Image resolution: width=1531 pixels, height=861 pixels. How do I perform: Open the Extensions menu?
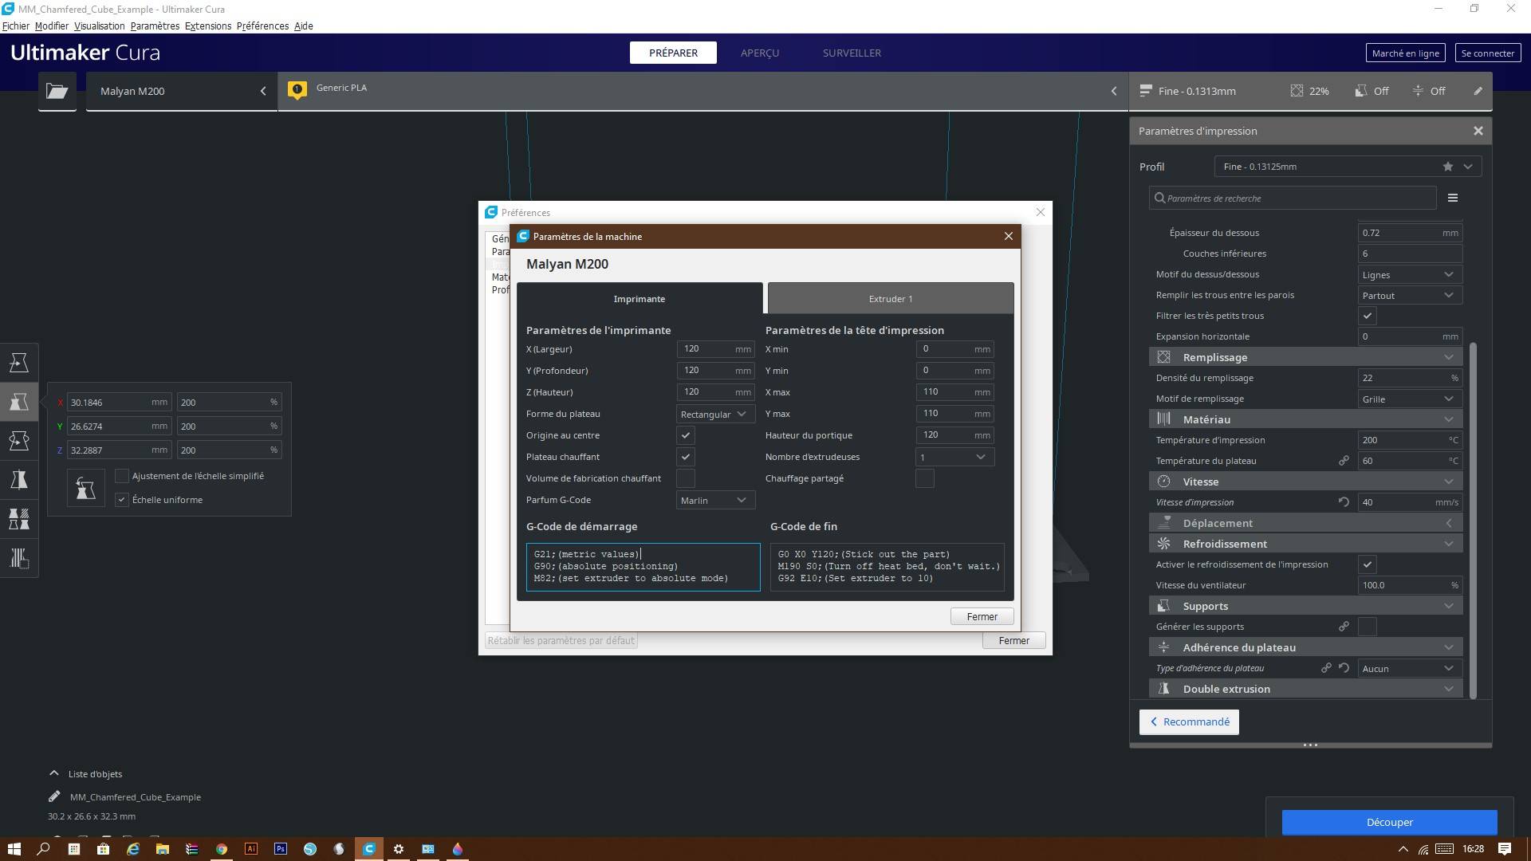(208, 26)
